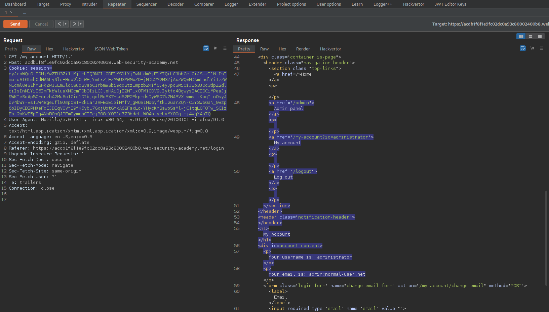Click 'Your email is: admin@normal-user.net' in the response
This screenshot has height=312, width=549.
point(317,274)
